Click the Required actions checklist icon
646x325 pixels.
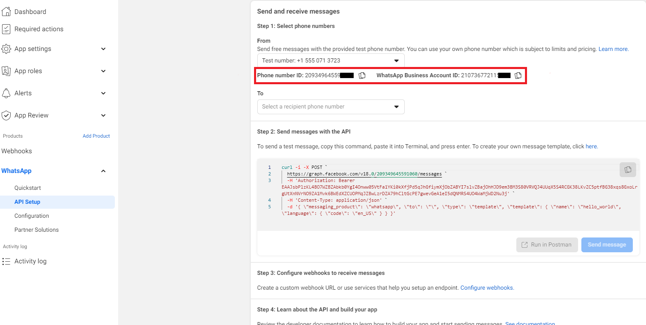(x=6, y=29)
